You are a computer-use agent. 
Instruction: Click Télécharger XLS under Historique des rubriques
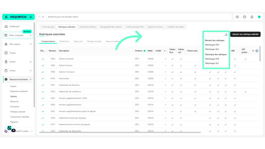(212, 64)
